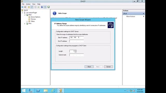
Task: Click the Filters folder icon
Action: (x=29, y=21)
